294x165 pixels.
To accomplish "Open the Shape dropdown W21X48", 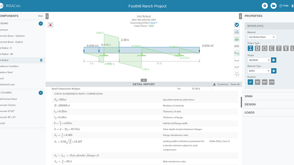I will tap(259, 60).
